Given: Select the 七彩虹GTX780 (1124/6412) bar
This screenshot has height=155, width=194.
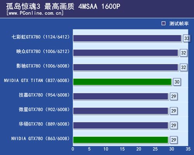Looking at the screenshot, I should [127, 38].
